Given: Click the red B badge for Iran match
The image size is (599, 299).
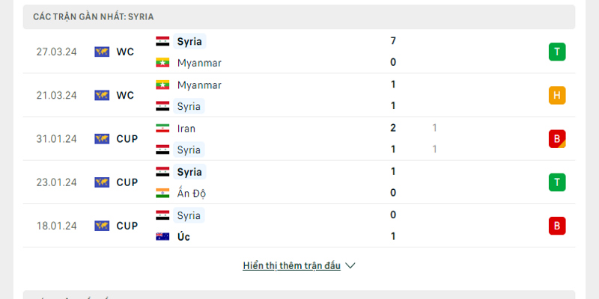Looking at the screenshot, I should coord(556,138).
